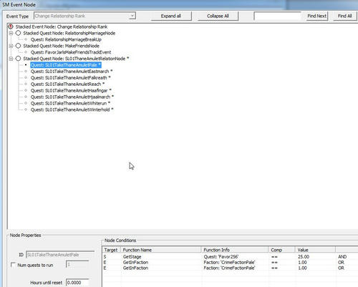
Task: Enable the Num quests to run checkbox
Action: (13, 265)
